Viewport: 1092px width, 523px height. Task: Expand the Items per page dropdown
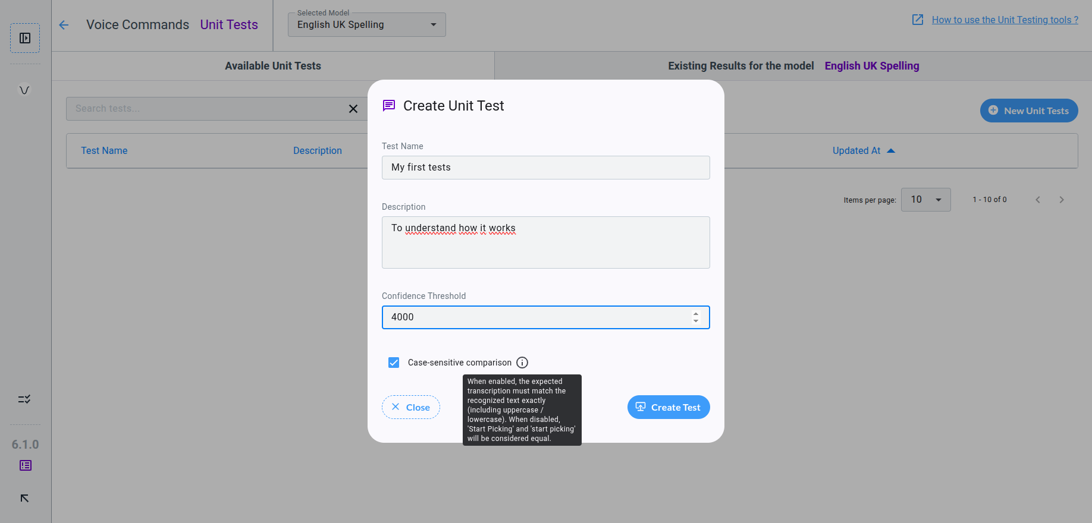925,200
